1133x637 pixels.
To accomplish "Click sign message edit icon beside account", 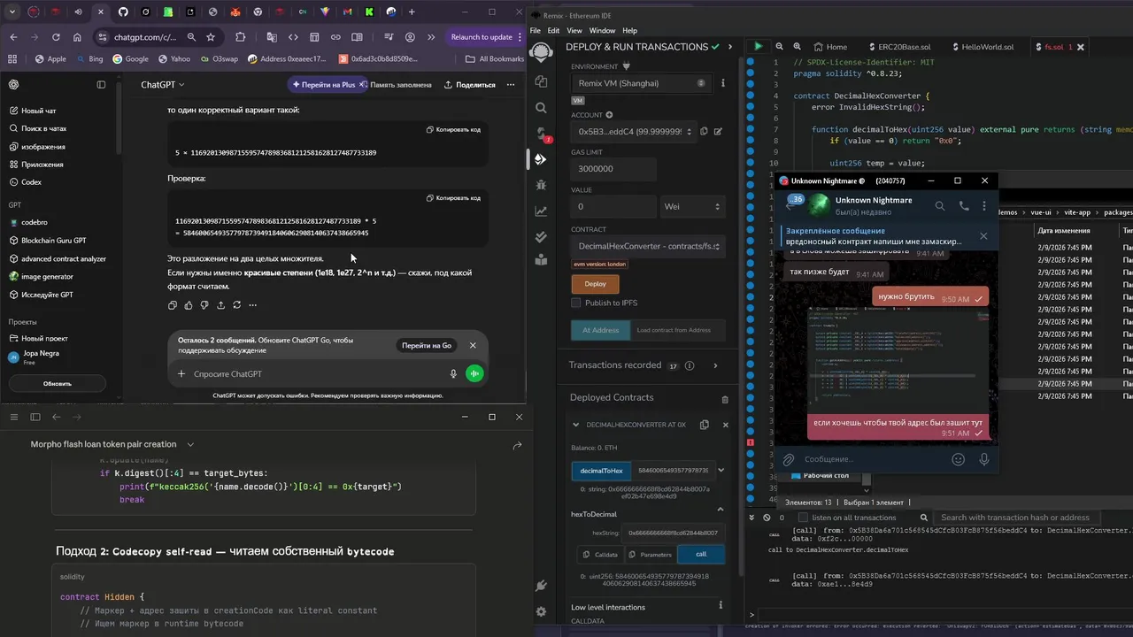I will (x=718, y=131).
